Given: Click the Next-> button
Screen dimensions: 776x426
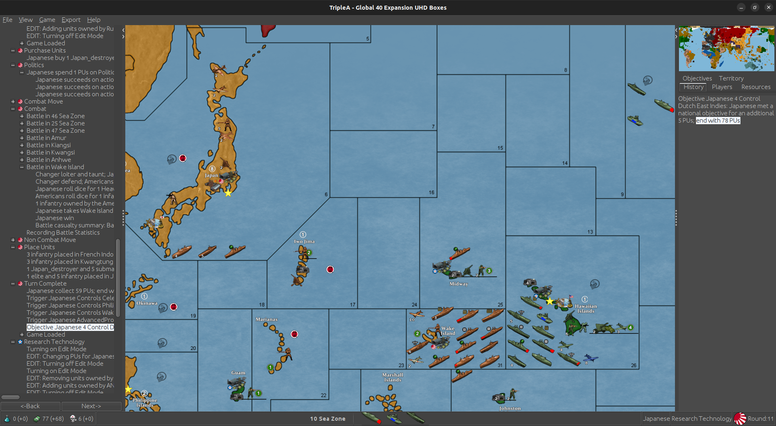Looking at the screenshot, I should [x=91, y=406].
